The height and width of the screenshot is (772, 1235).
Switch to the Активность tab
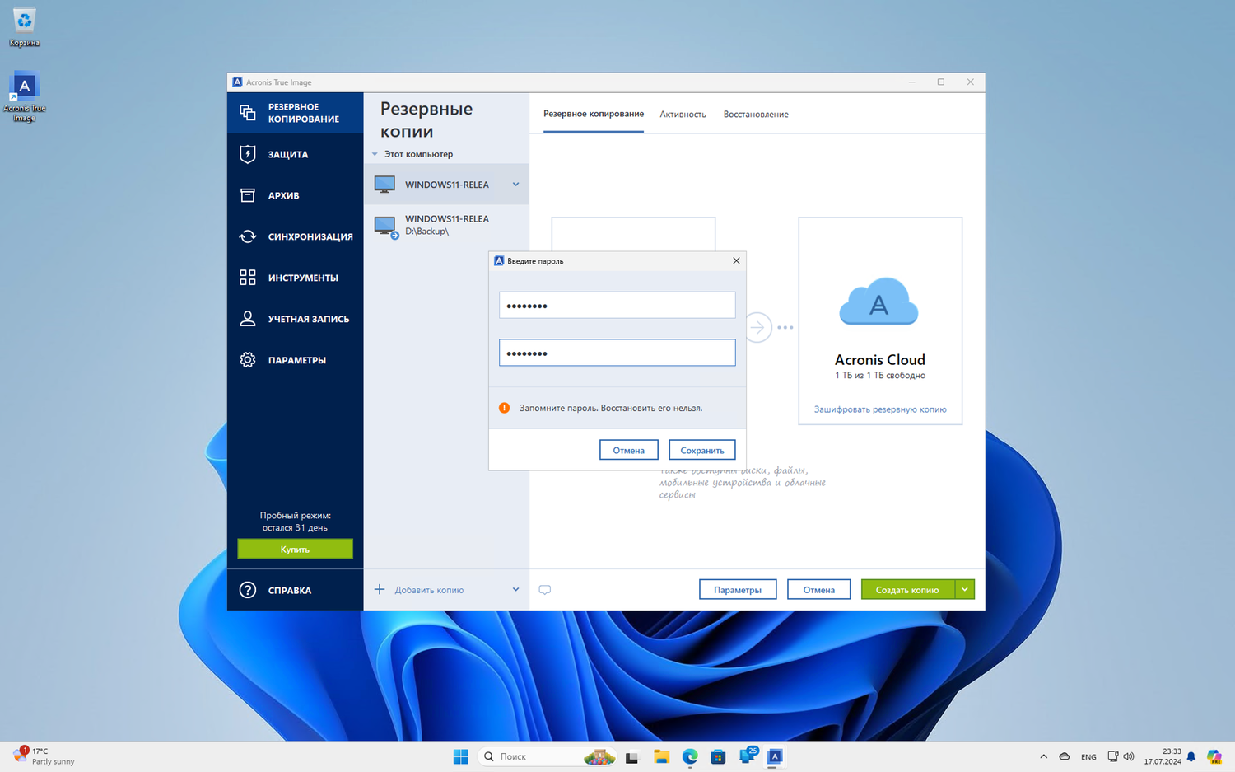point(683,115)
